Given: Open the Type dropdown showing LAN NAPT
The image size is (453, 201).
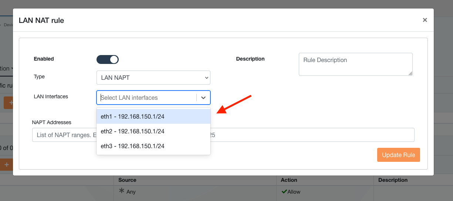Looking at the screenshot, I should (x=153, y=78).
